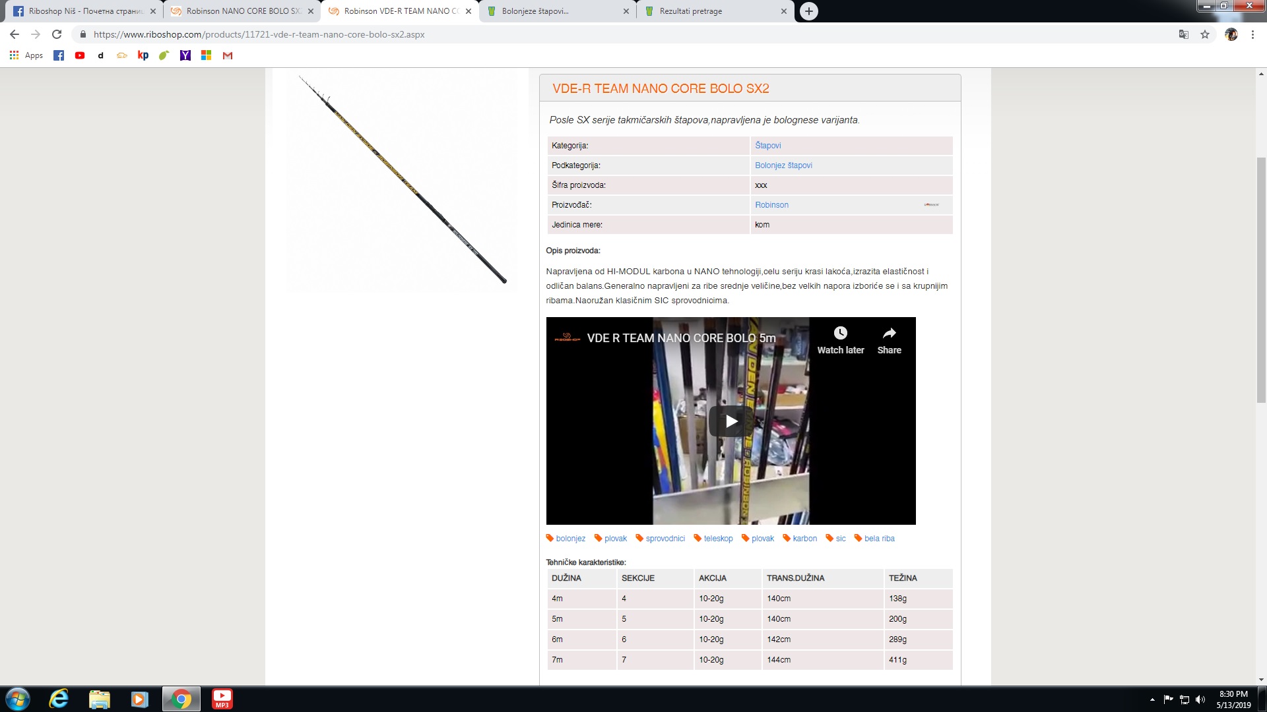Open the media player taskbar icon
The width and height of the screenshot is (1267, 712).
click(139, 699)
